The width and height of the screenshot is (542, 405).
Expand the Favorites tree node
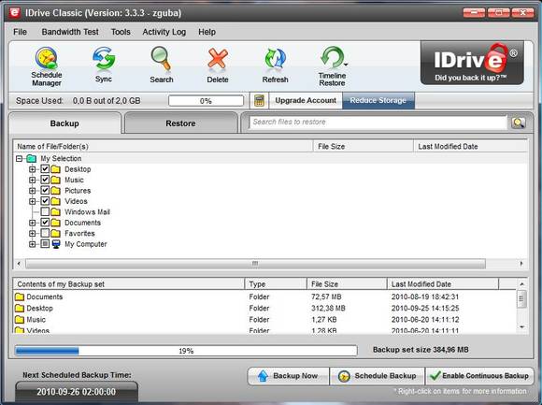tap(32, 234)
